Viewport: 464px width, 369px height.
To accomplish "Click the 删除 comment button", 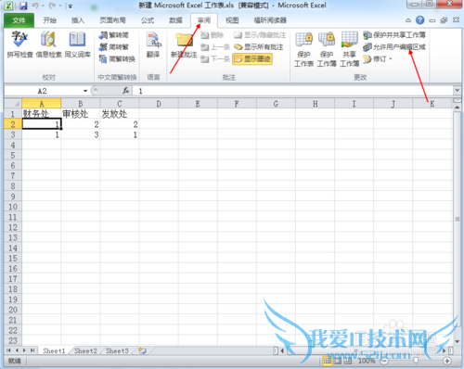I will [x=213, y=35].
